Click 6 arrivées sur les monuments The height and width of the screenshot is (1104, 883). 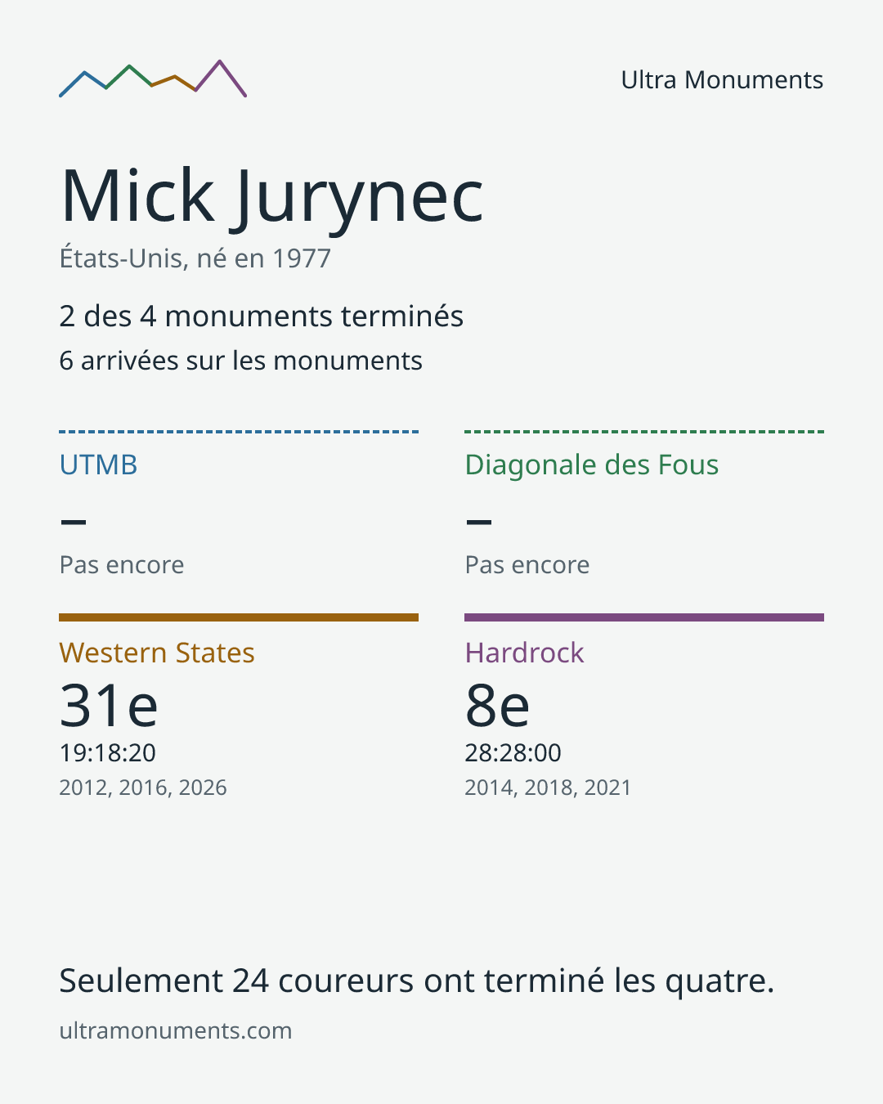(x=241, y=361)
